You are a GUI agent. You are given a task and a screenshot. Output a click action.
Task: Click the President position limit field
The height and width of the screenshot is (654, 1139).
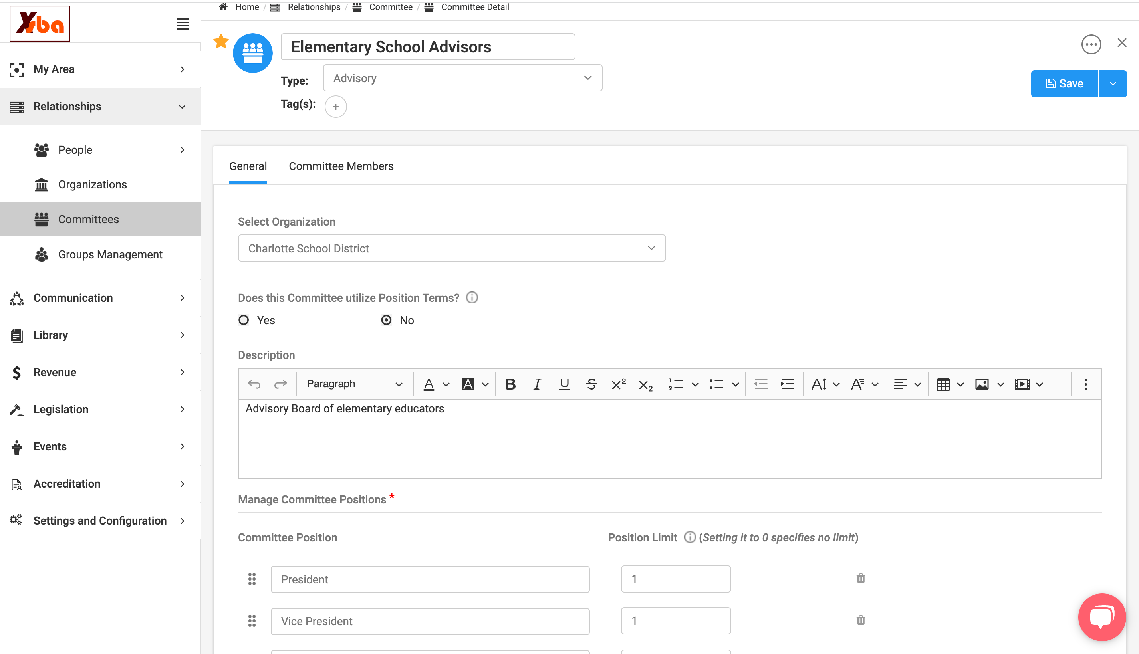point(675,579)
